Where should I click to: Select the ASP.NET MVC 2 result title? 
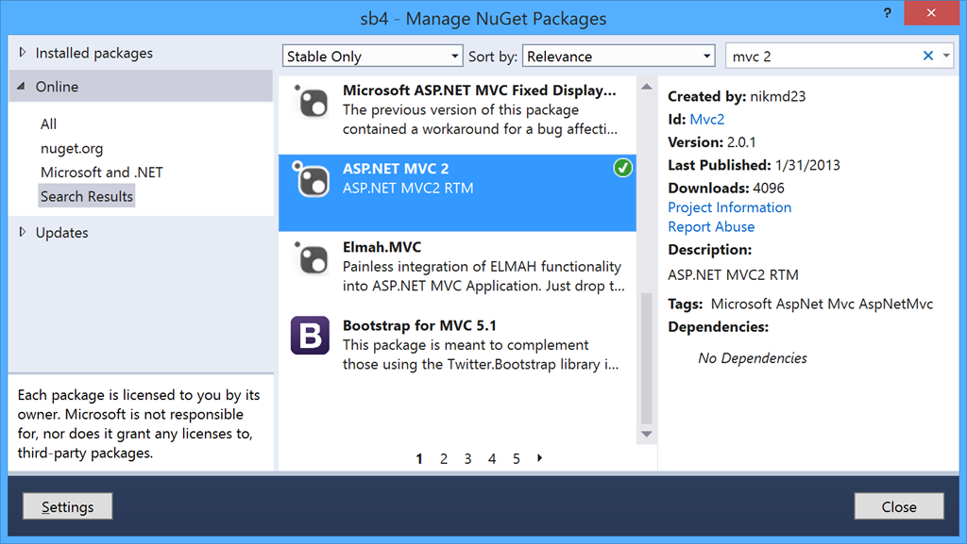tap(396, 169)
